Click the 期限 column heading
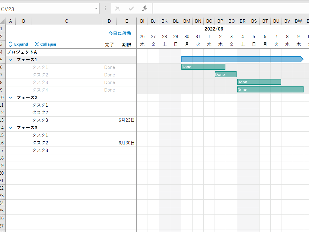The height and width of the screenshot is (232, 309). [x=126, y=45]
